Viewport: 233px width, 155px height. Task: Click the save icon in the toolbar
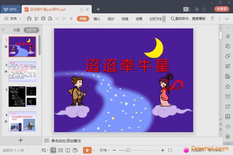coord(29,19)
